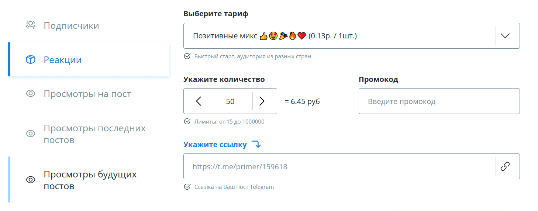Click checkmark icon beside Telegram post hint

click(x=187, y=187)
